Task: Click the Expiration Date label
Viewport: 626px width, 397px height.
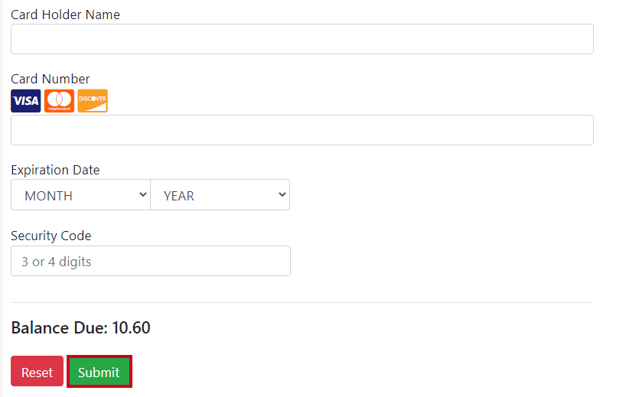Action: [55, 170]
